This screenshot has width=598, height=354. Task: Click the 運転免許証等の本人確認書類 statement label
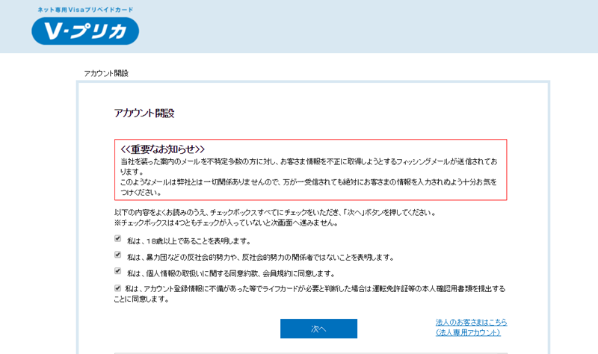click(x=315, y=289)
